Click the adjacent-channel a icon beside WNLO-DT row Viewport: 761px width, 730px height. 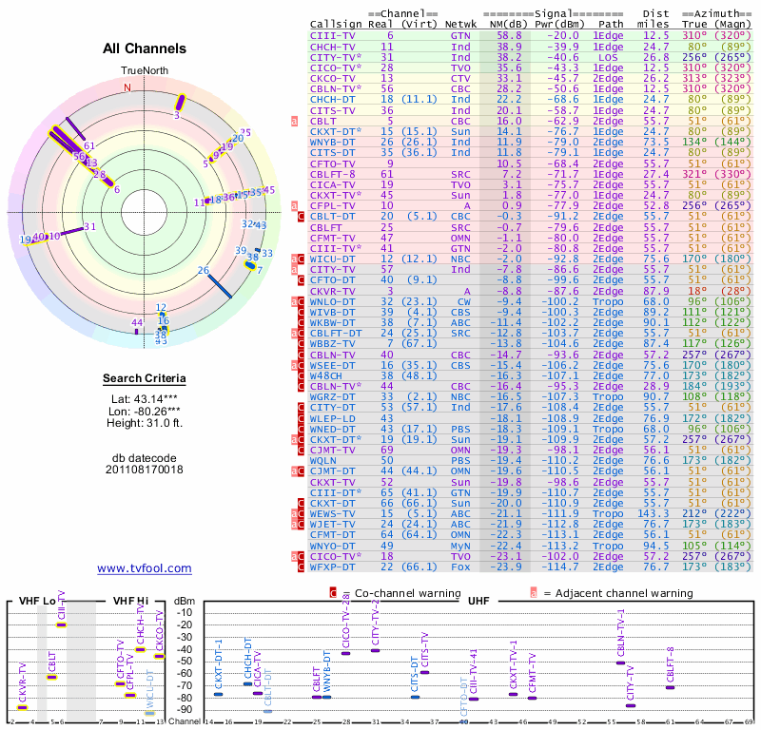click(294, 301)
